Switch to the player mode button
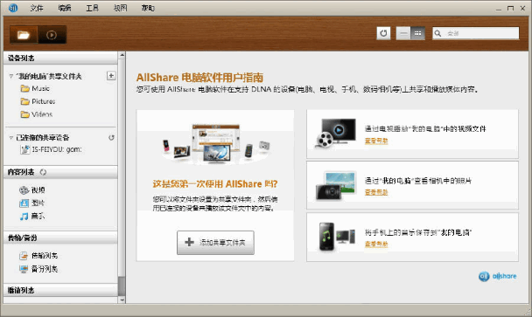This screenshot has width=532, height=317. pyautogui.click(x=52, y=35)
